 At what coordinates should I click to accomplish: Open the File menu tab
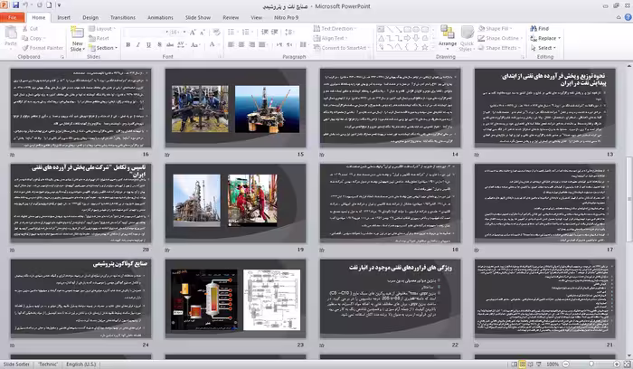click(x=12, y=17)
